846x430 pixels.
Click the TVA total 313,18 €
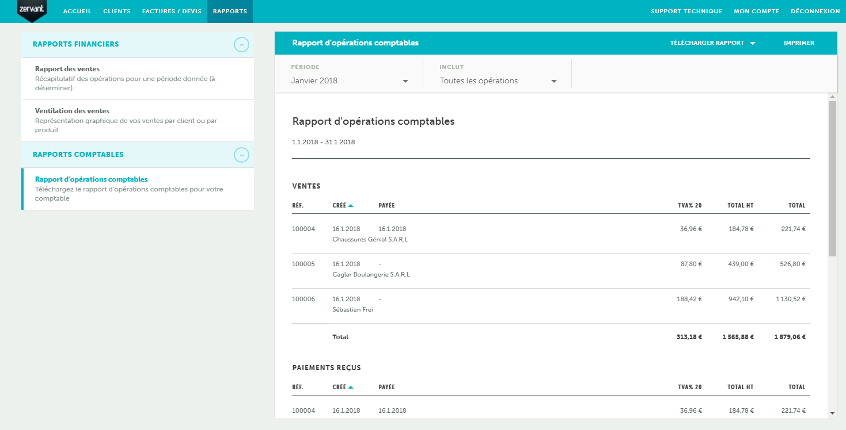tap(689, 337)
